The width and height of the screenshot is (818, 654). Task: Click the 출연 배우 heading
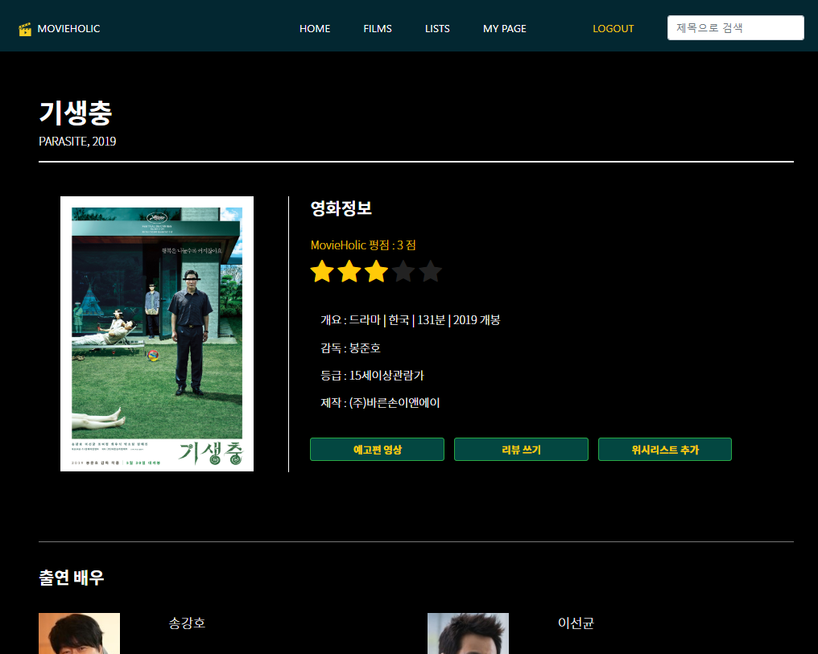(x=72, y=578)
